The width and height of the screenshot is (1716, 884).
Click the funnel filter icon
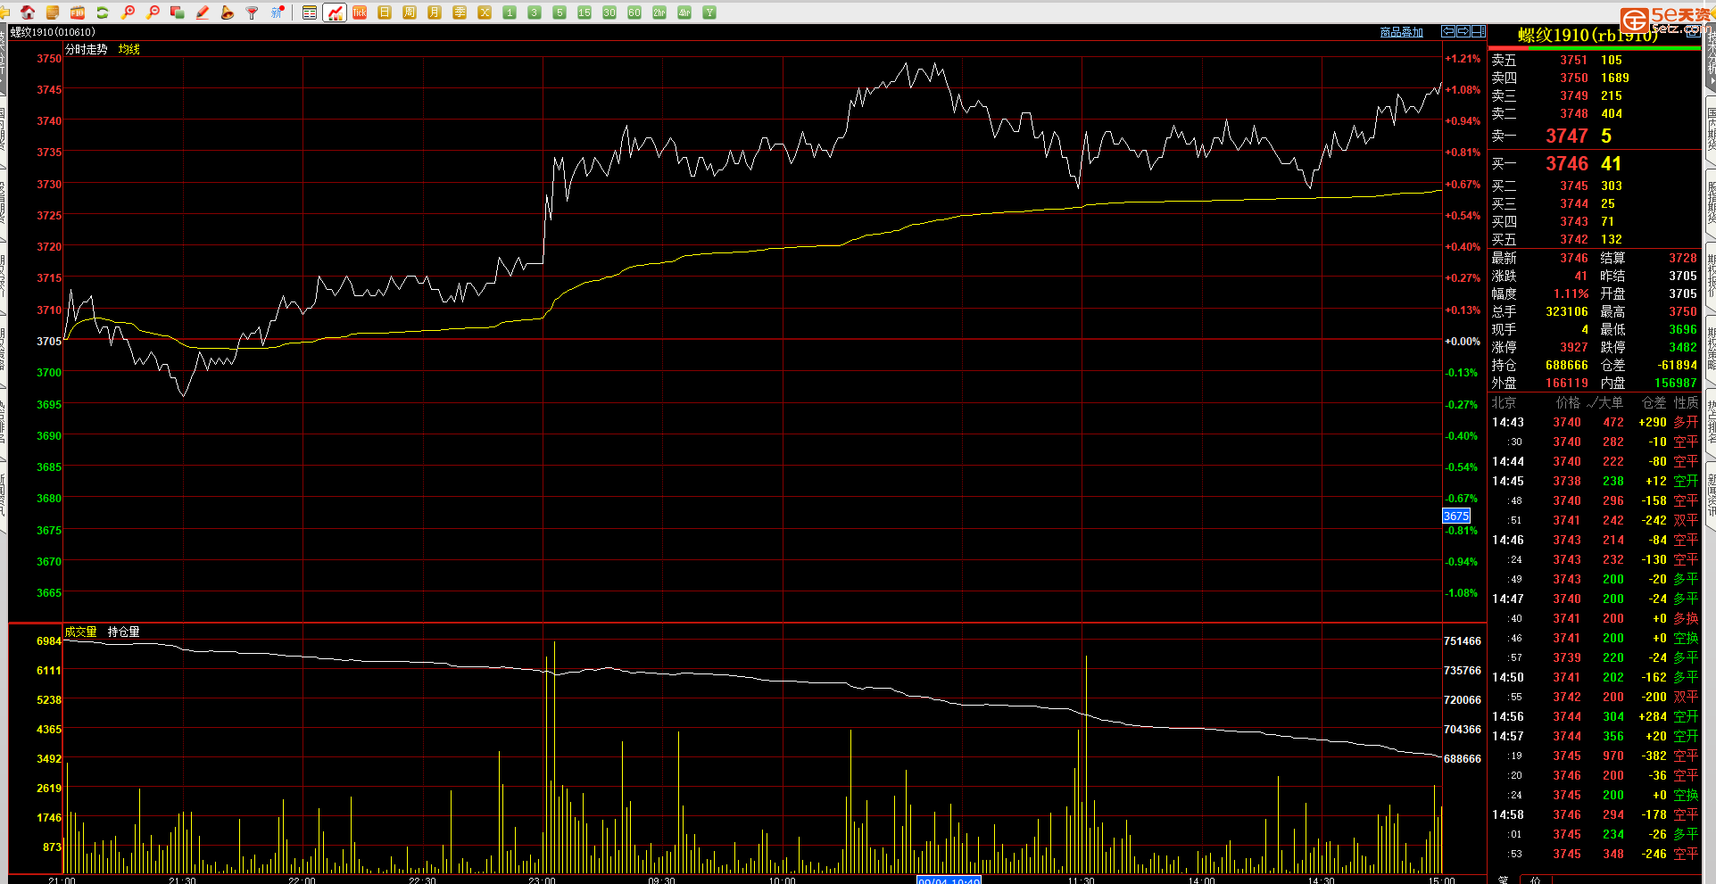coord(253,12)
